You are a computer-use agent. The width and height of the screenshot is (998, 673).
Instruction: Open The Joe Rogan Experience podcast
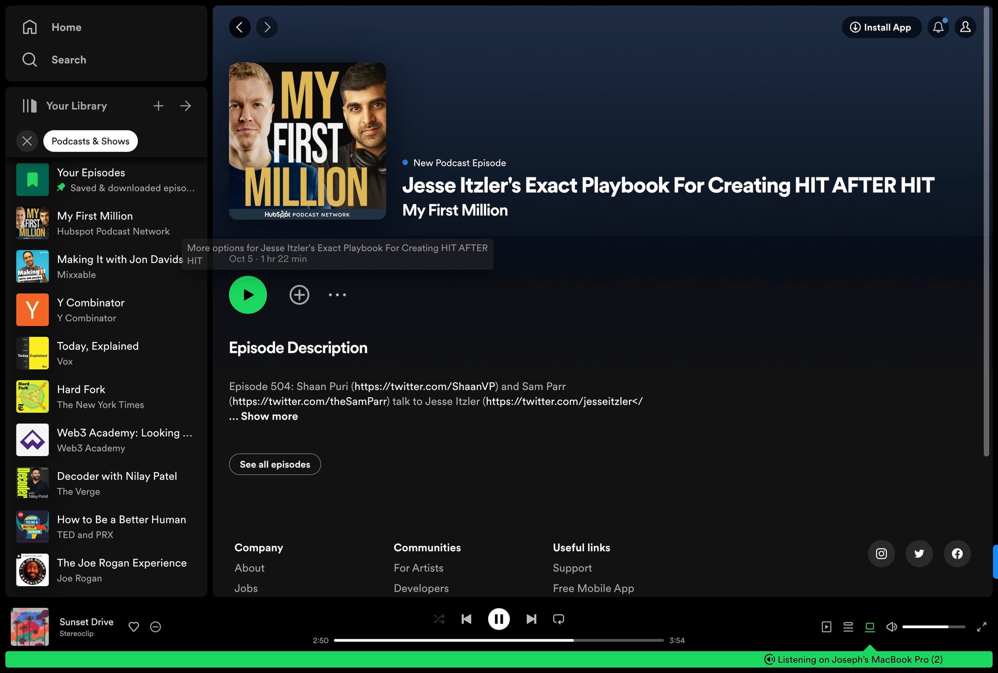121,563
